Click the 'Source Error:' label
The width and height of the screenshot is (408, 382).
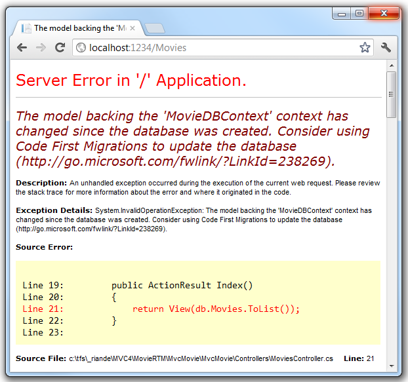(x=44, y=247)
